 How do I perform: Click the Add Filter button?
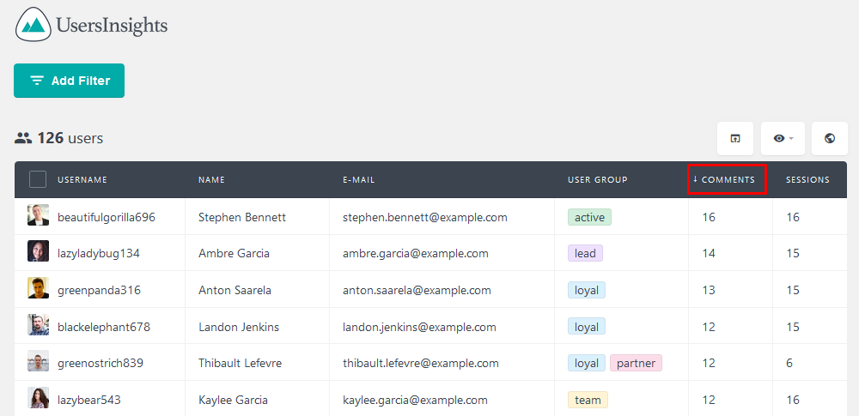coord(69,81)
